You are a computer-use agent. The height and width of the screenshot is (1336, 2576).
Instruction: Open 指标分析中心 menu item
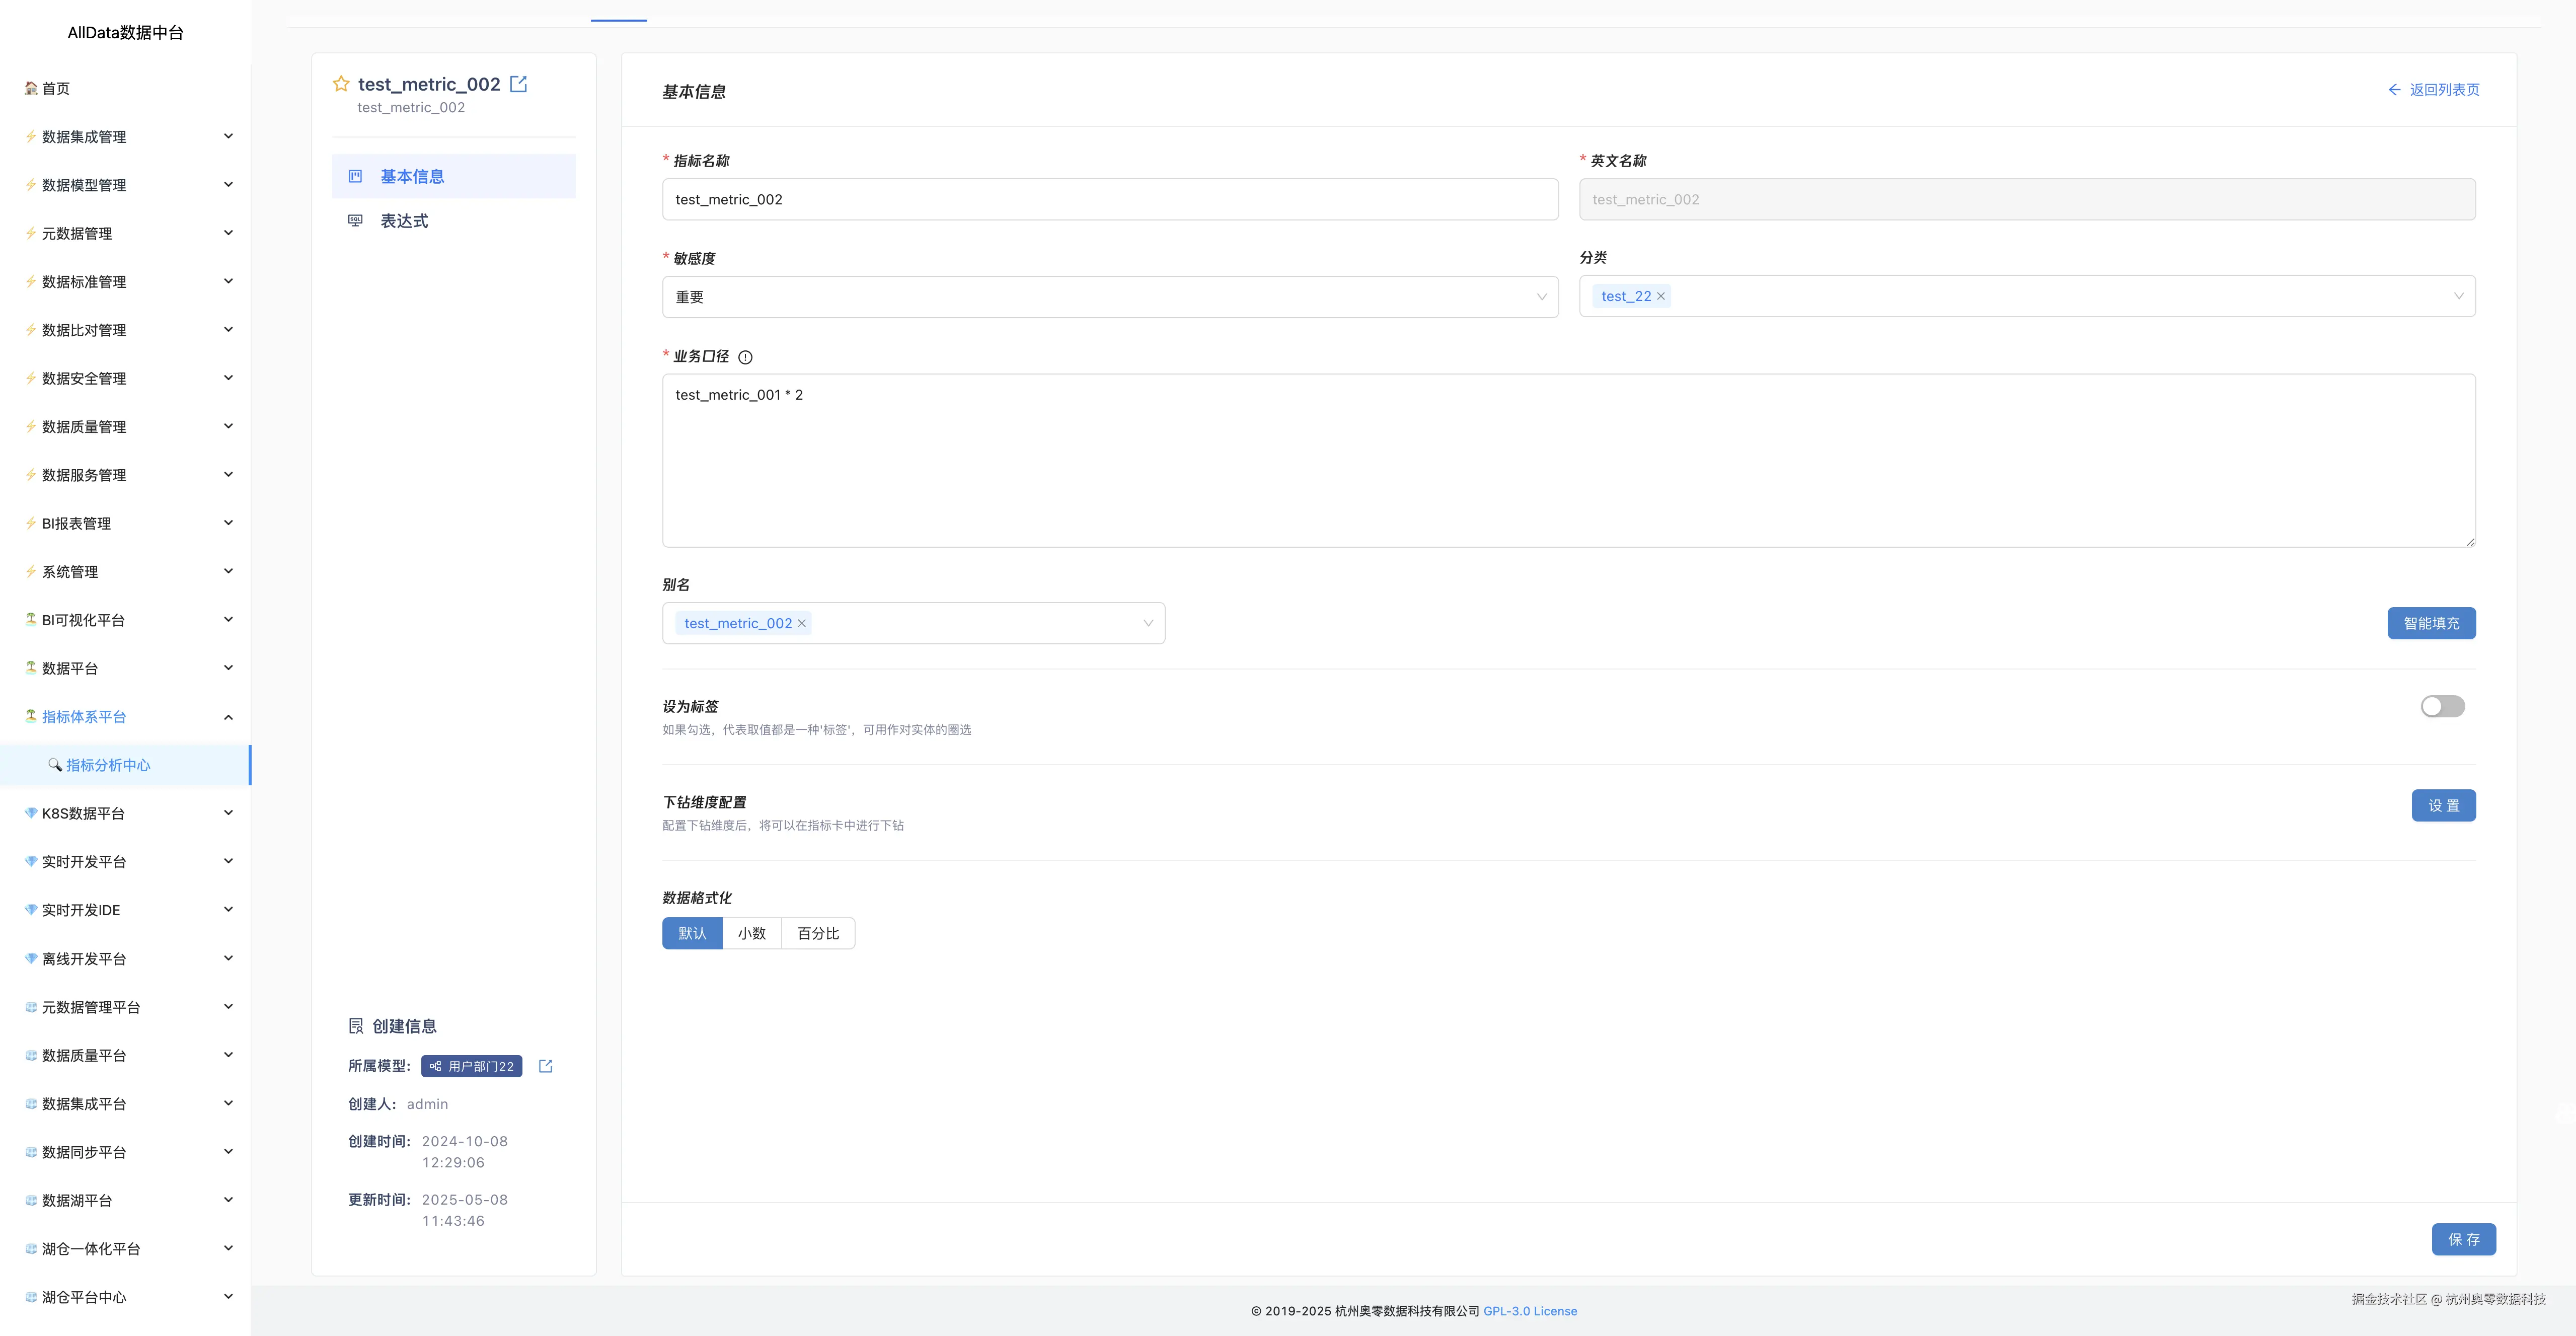108,765
